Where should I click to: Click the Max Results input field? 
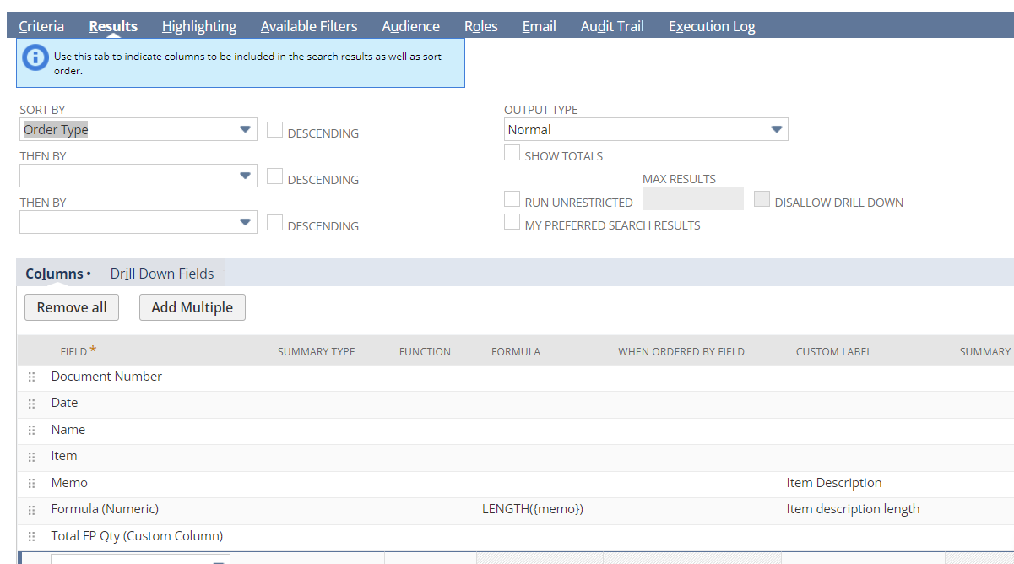(692, 199)
